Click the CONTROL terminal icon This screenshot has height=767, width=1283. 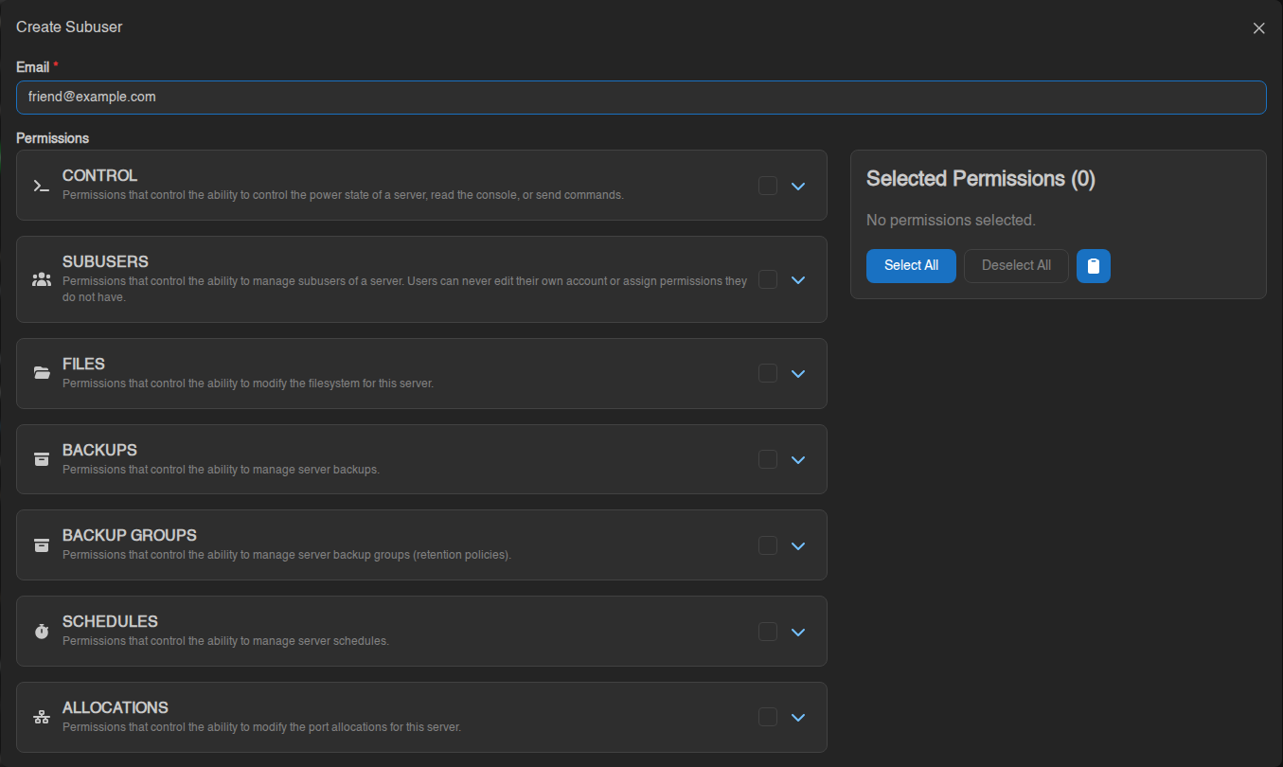(41, 186)
